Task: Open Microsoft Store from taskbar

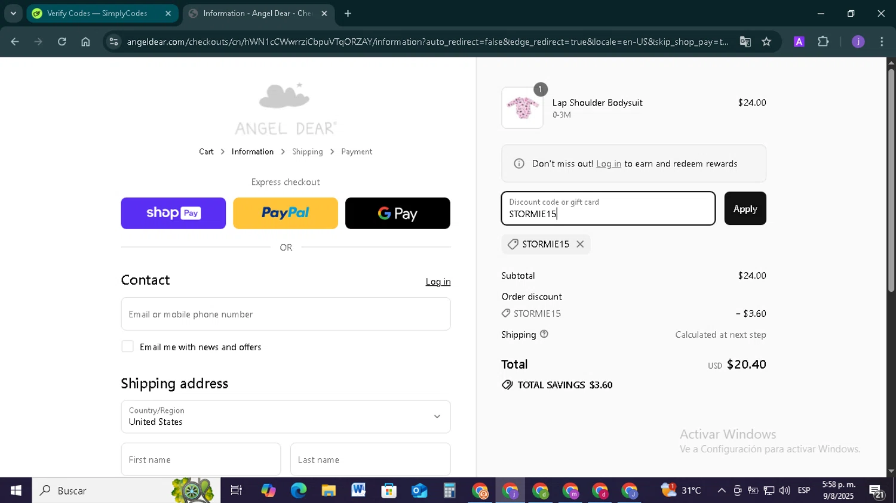Action: coord(389,490)
